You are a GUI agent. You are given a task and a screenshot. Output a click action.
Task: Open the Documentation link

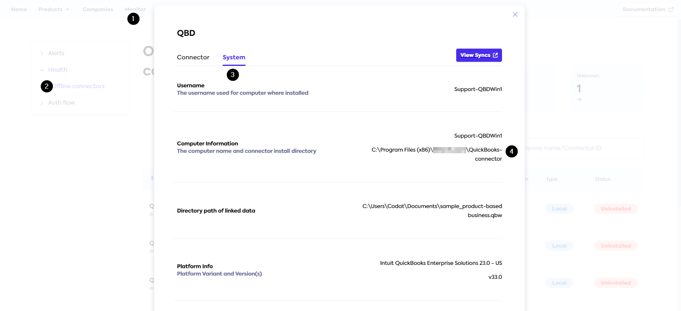[x=643, y=9]
